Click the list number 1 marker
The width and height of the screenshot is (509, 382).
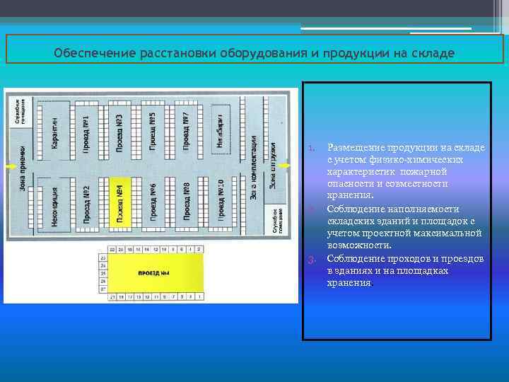pyautogui.click(x=311, y=149)
